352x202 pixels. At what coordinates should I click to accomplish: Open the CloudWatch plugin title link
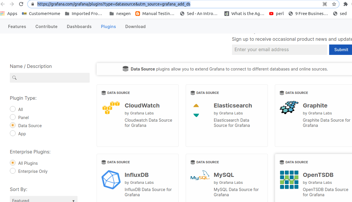pos(142,105)
